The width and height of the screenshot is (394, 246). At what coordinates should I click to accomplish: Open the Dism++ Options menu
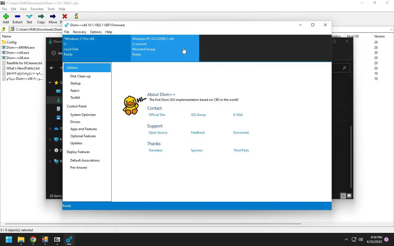[x=96, y=32]
